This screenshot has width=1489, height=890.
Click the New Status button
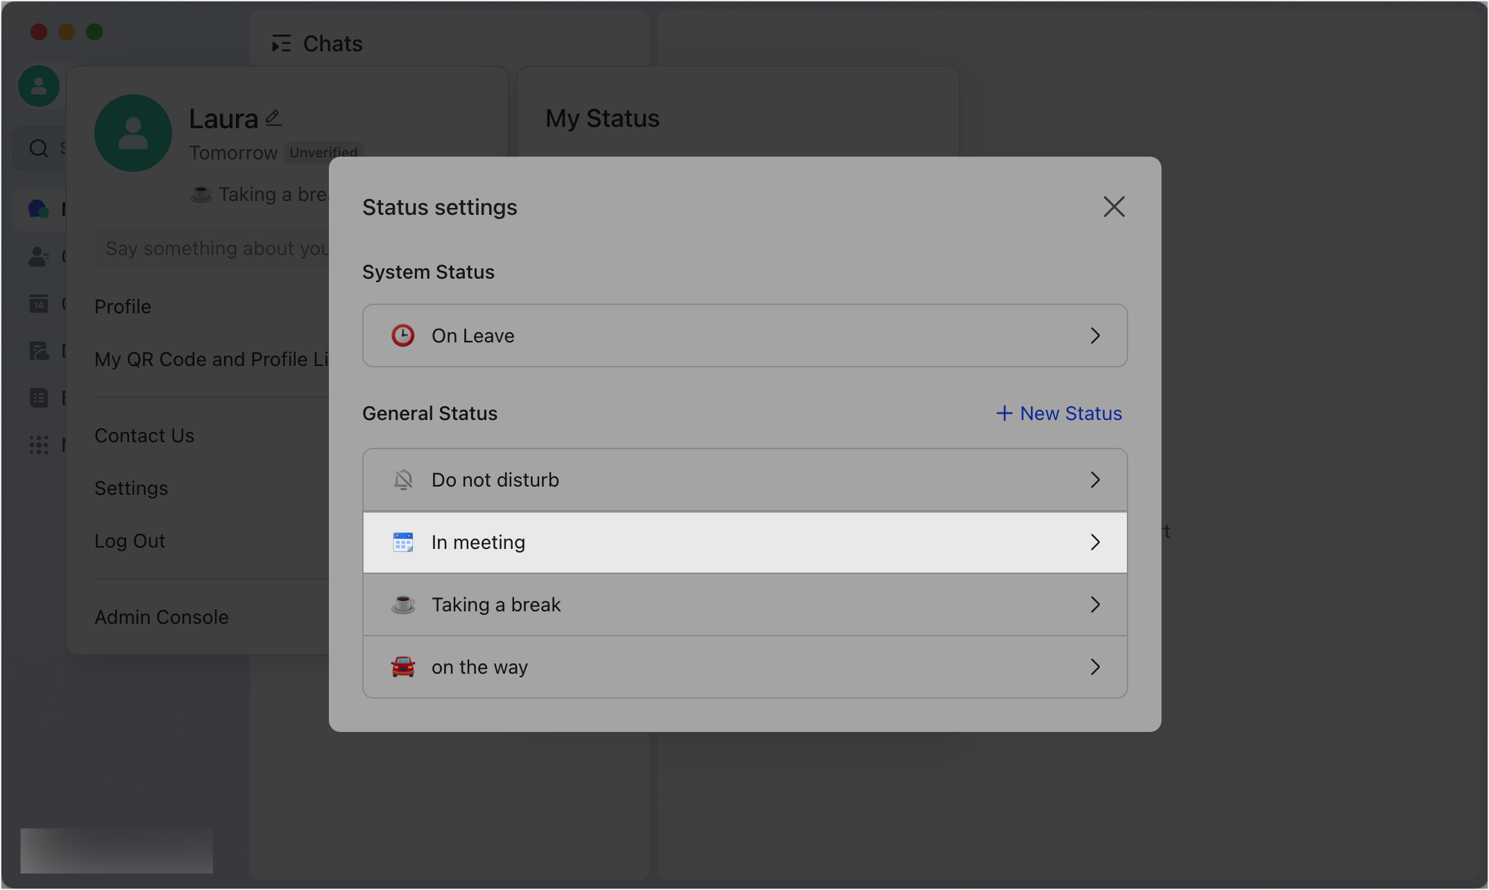[x=1058, y=413]
